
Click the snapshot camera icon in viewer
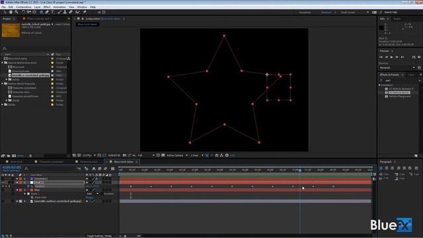[124, 155]
